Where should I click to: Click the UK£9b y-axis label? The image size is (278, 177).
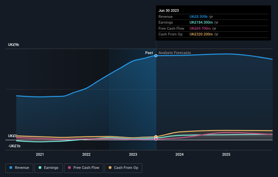14,45
